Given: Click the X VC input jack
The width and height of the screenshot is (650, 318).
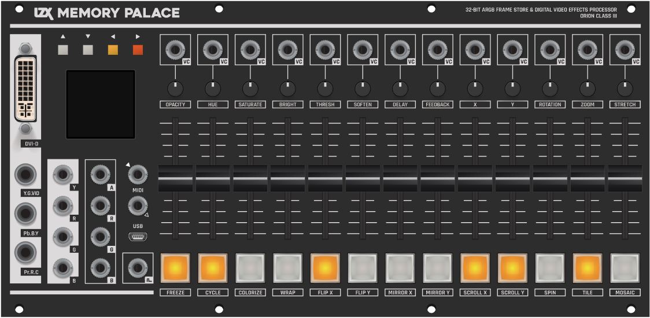Looking at the screenshot, I should 475,50.
